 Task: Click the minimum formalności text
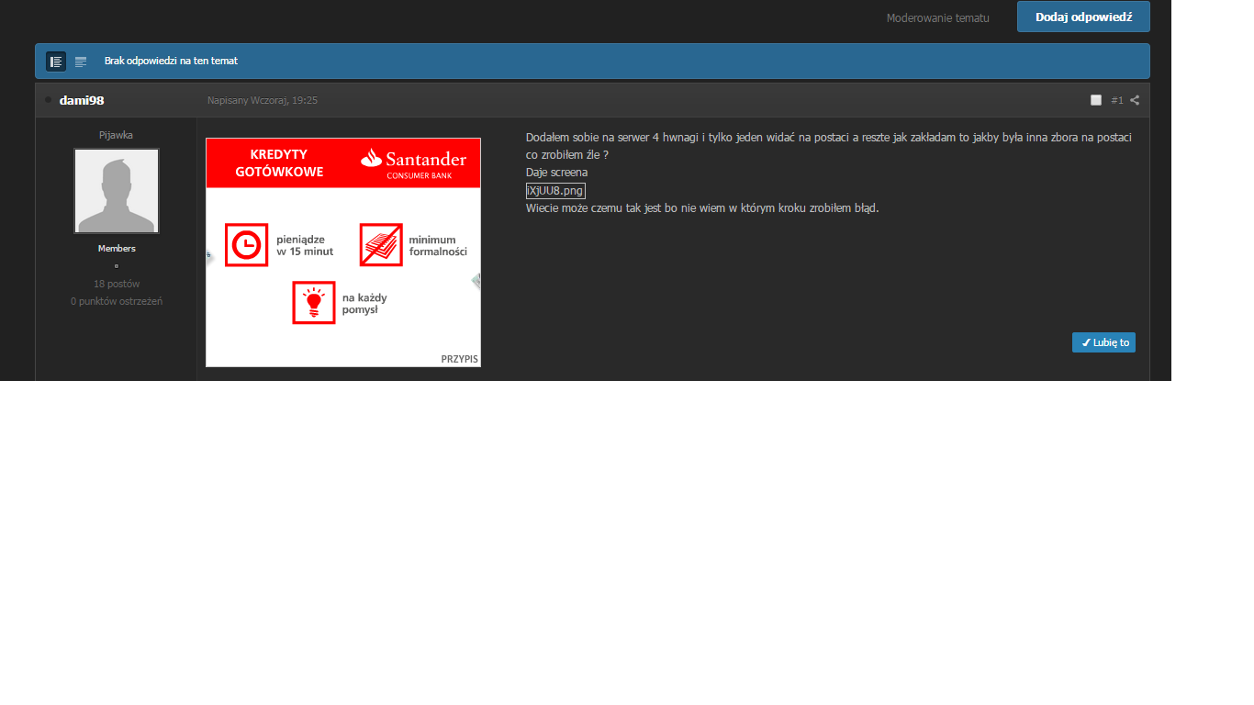click(438, 245)
